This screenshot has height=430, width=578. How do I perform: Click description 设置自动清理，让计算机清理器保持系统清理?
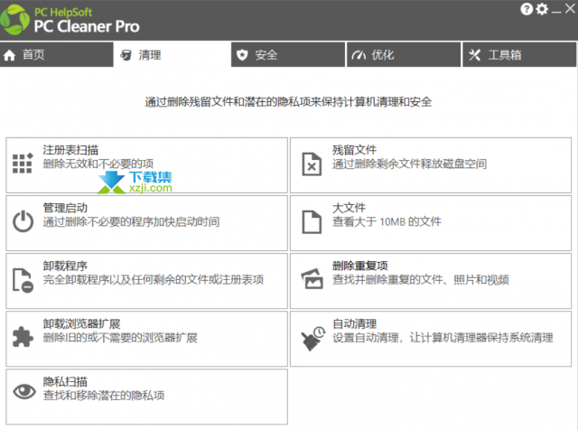(x=443, y=338)
